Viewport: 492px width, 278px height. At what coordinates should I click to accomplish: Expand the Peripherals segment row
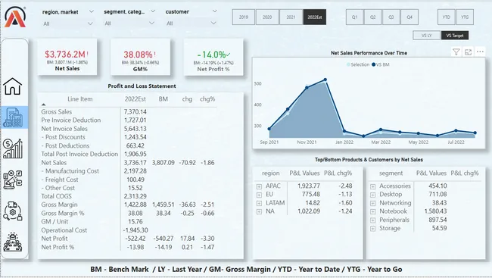pyautogui.click(x=372, y=220)
